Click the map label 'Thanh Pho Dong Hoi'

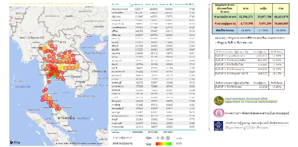click(x=96, y=53)
